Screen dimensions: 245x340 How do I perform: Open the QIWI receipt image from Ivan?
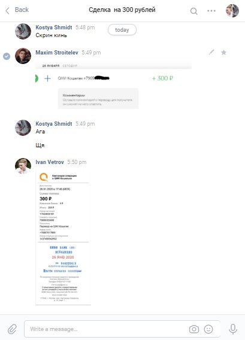coord(63,238)
